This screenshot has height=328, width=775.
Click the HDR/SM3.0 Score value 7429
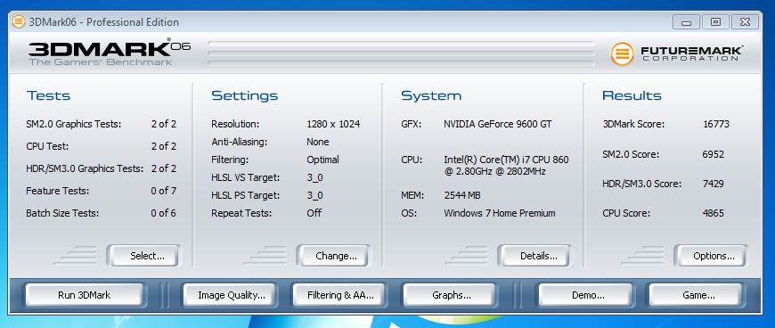click(x=713, y=184)
